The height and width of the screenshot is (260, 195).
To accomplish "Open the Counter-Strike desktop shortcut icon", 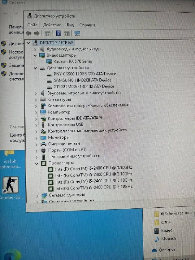I will (10, 185).
